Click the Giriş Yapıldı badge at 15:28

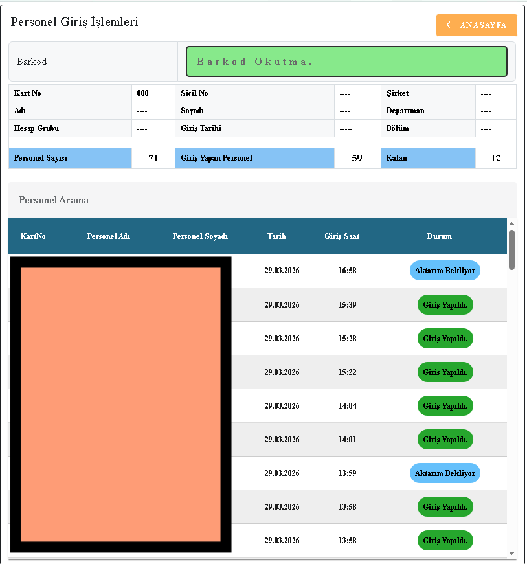tap(445, 338)
